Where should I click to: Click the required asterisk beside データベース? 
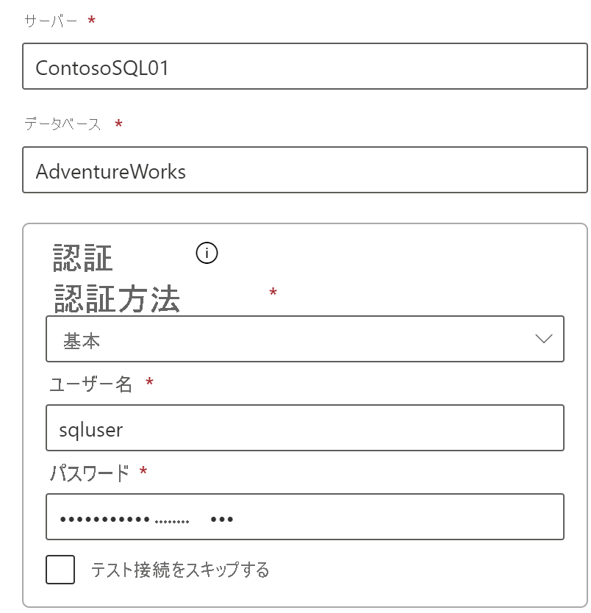pyautogui.click(x=118, y=125)
